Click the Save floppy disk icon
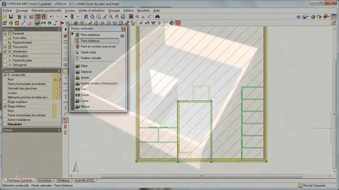 click(x=11, y=16)
